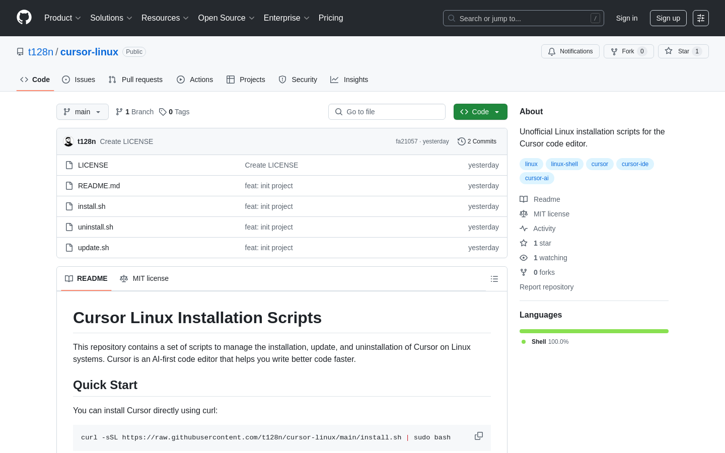This screenshot has width=725, height=453.
Task: Open the cursor topic tag
Action: [600, 164]
